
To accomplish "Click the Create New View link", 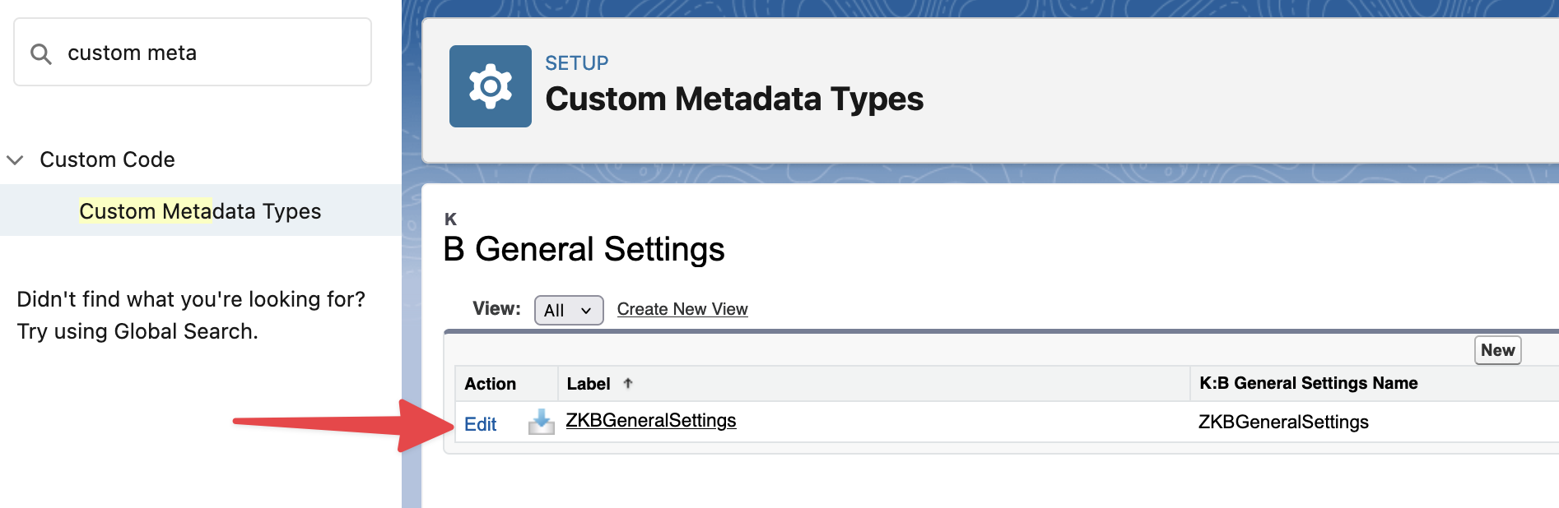I will click(x=682, y=309).
